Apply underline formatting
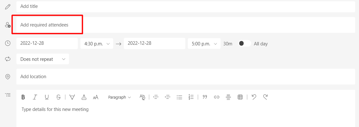 47,97
